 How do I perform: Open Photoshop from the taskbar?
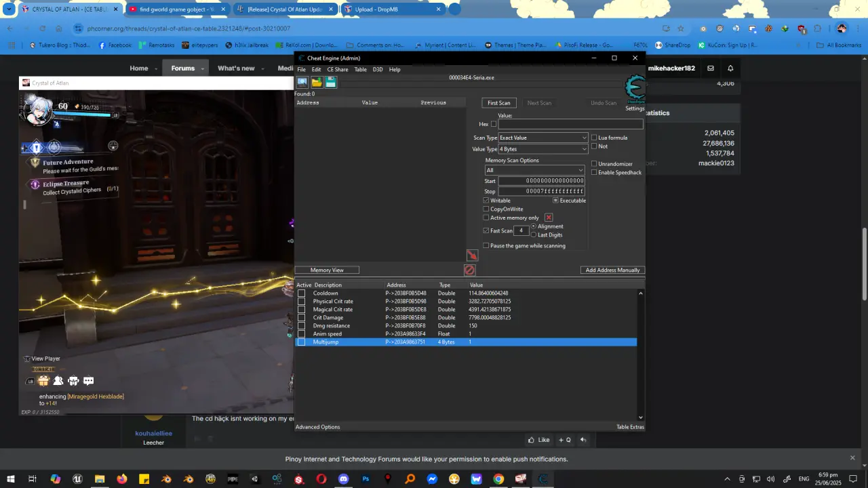366,479
